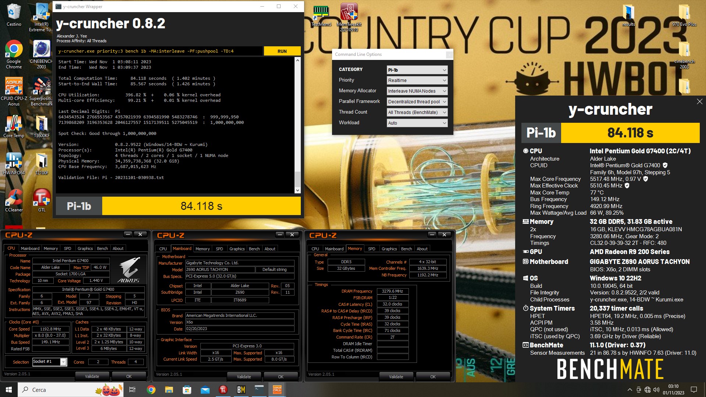Open Workload Auto dropdown
Viewport: 706px width, 397px height.
click(417, 123)
